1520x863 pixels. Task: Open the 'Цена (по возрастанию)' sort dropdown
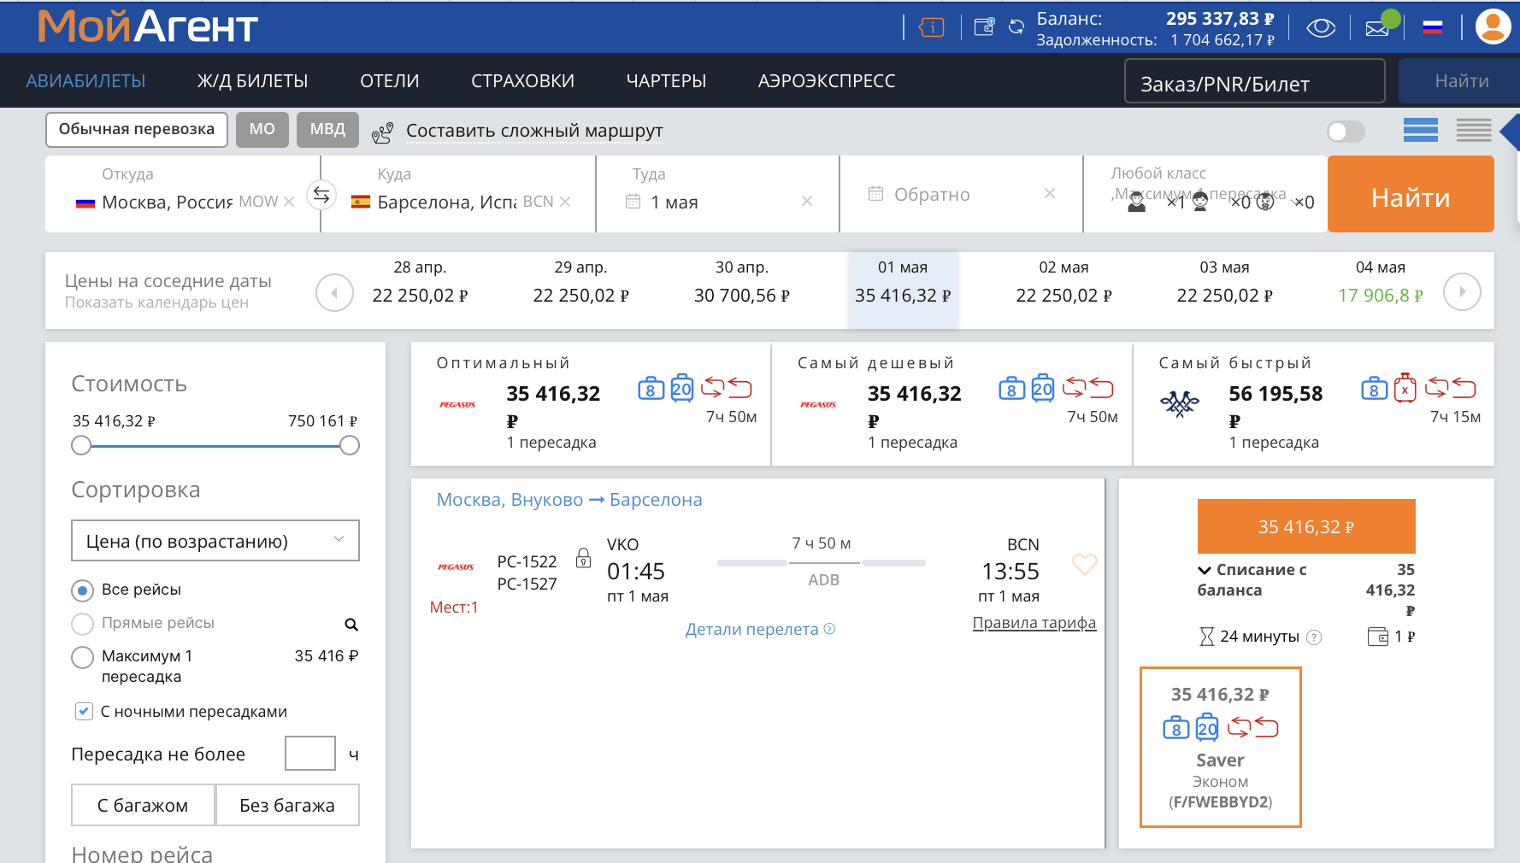215,541
